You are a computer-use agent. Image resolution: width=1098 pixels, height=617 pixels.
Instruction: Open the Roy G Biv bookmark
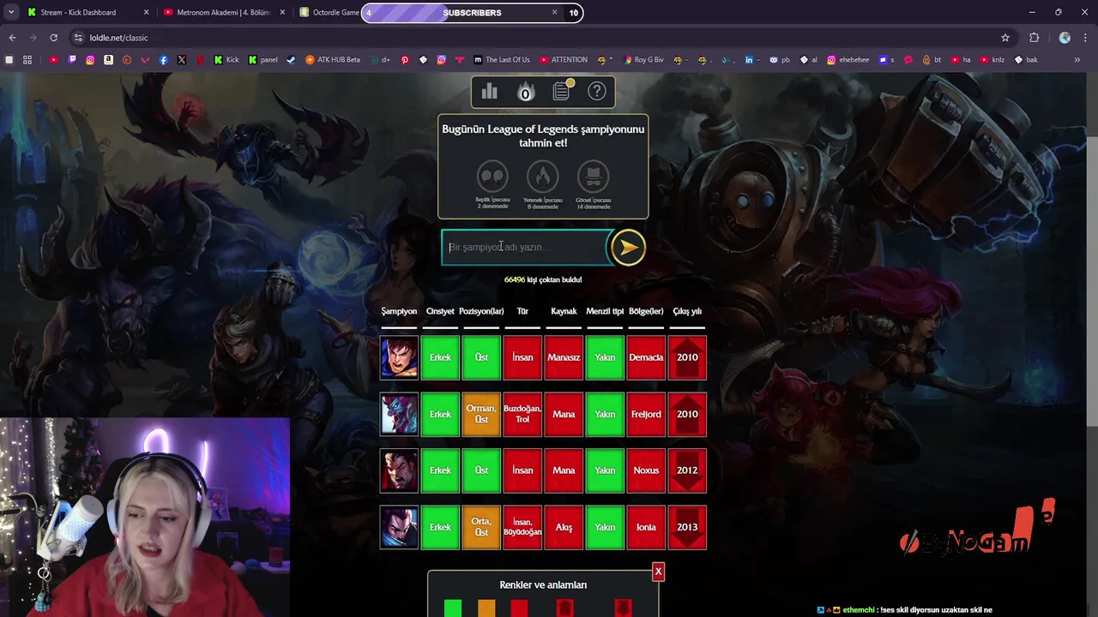click(643, 60)
